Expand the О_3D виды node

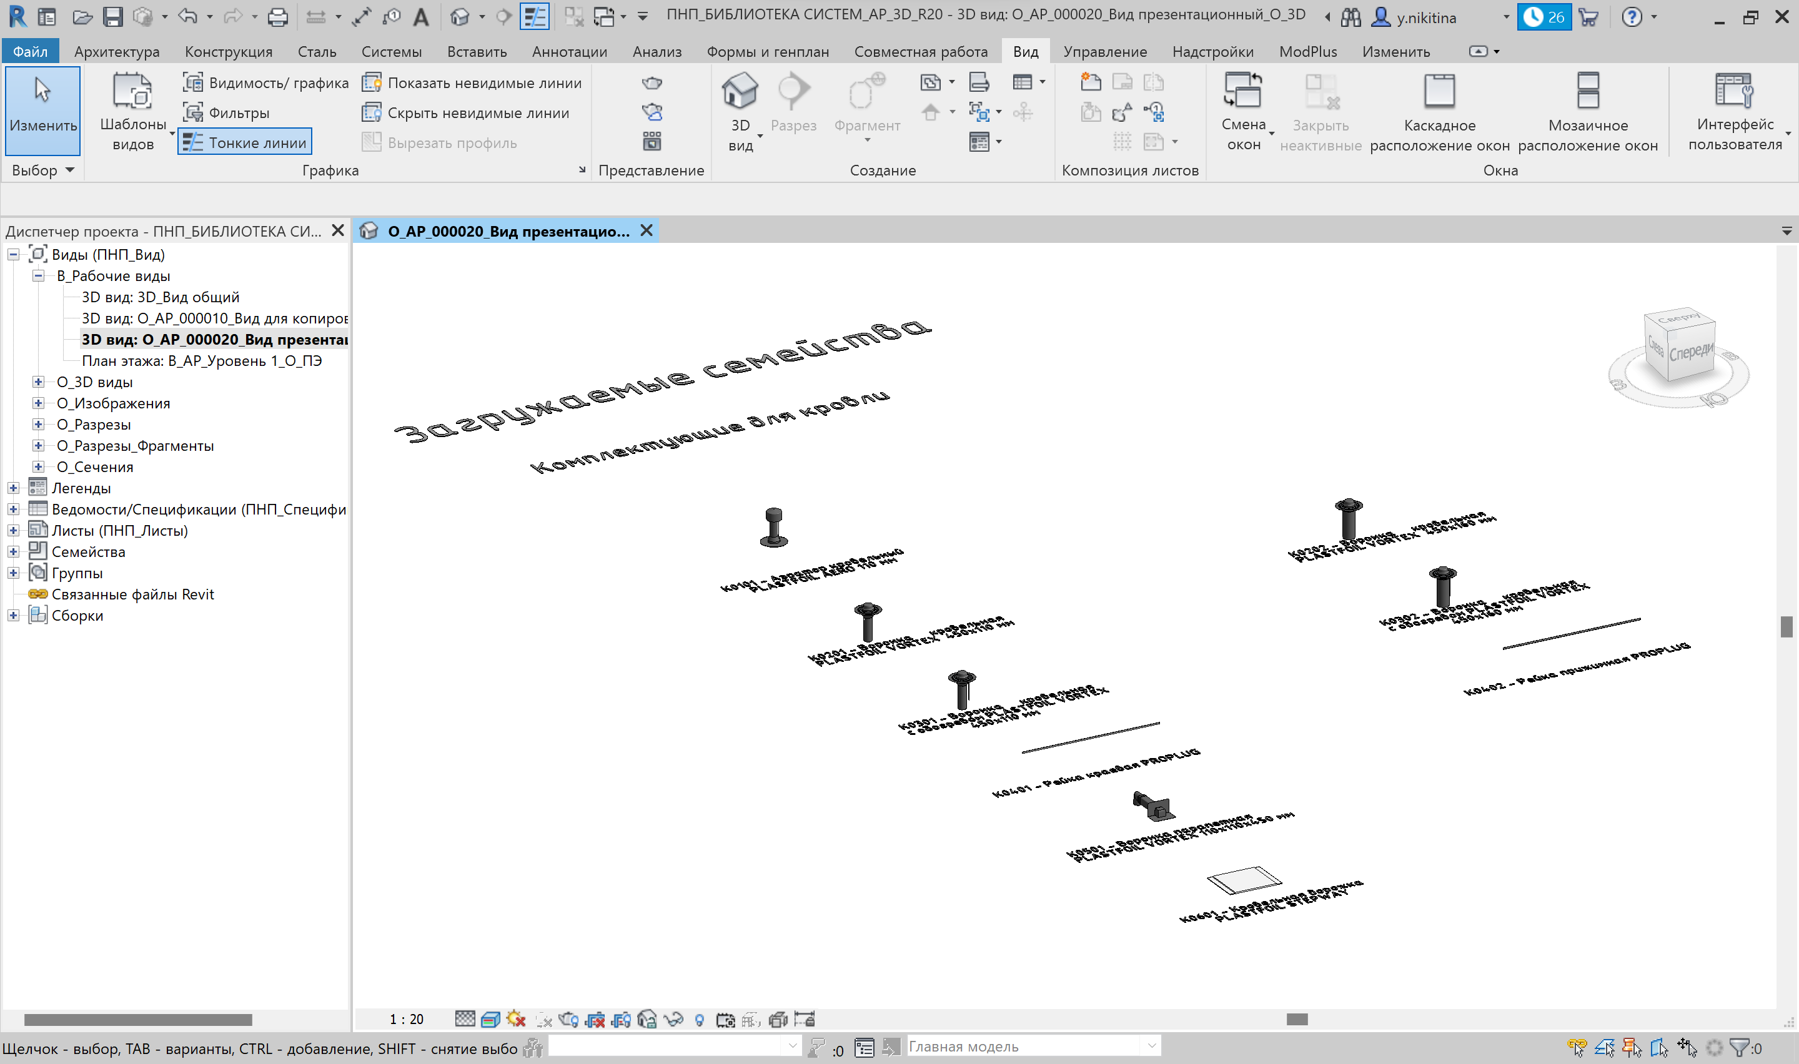[x=39, y=382]
